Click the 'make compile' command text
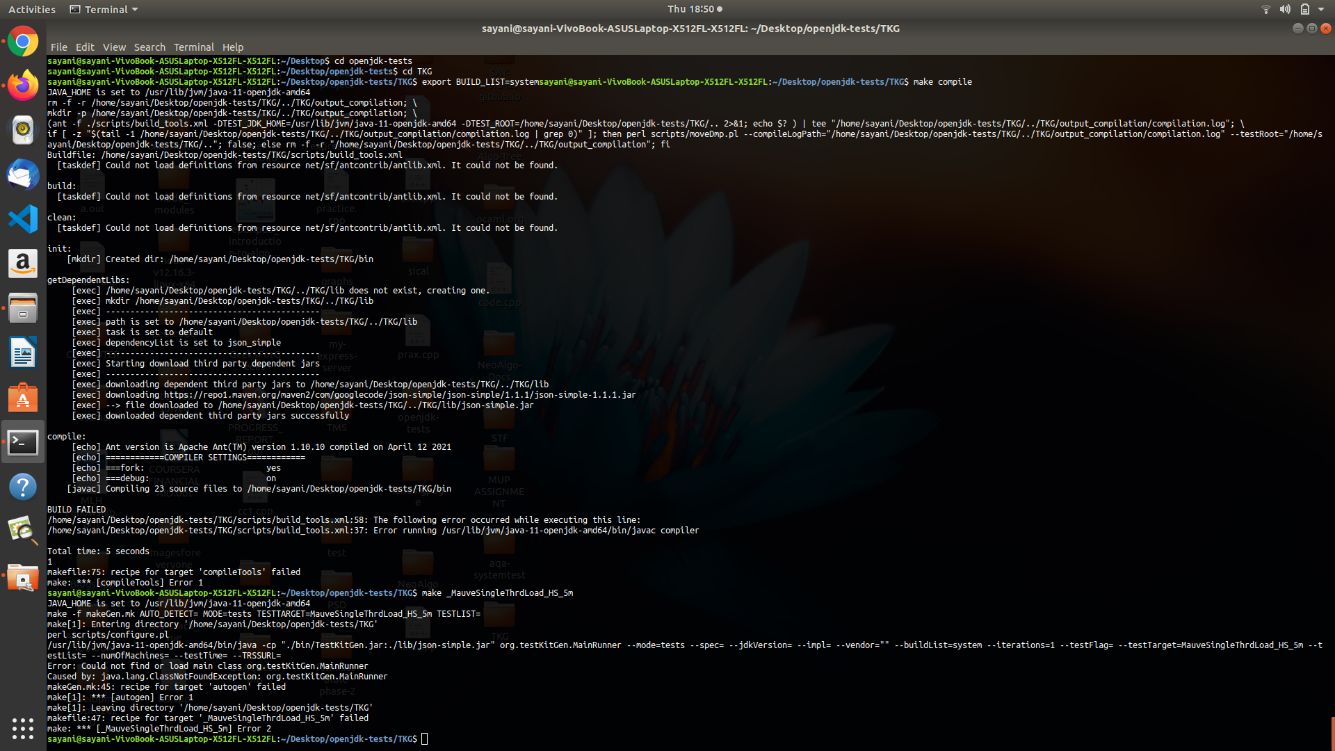 coord(942,82)
